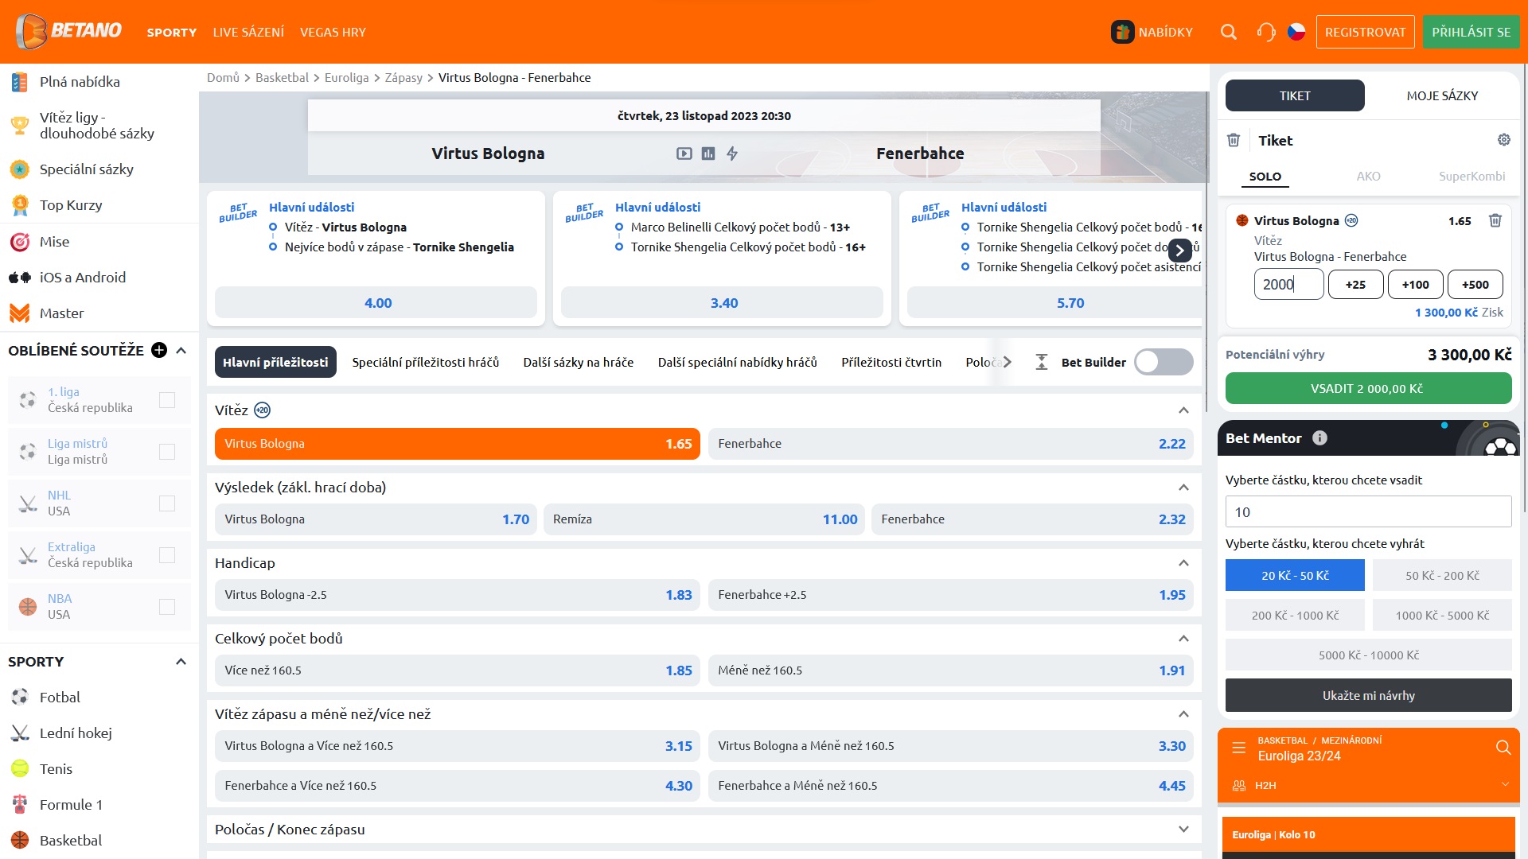
Task: Open Fotbal sport from sidebar
Action: [60, 697]
